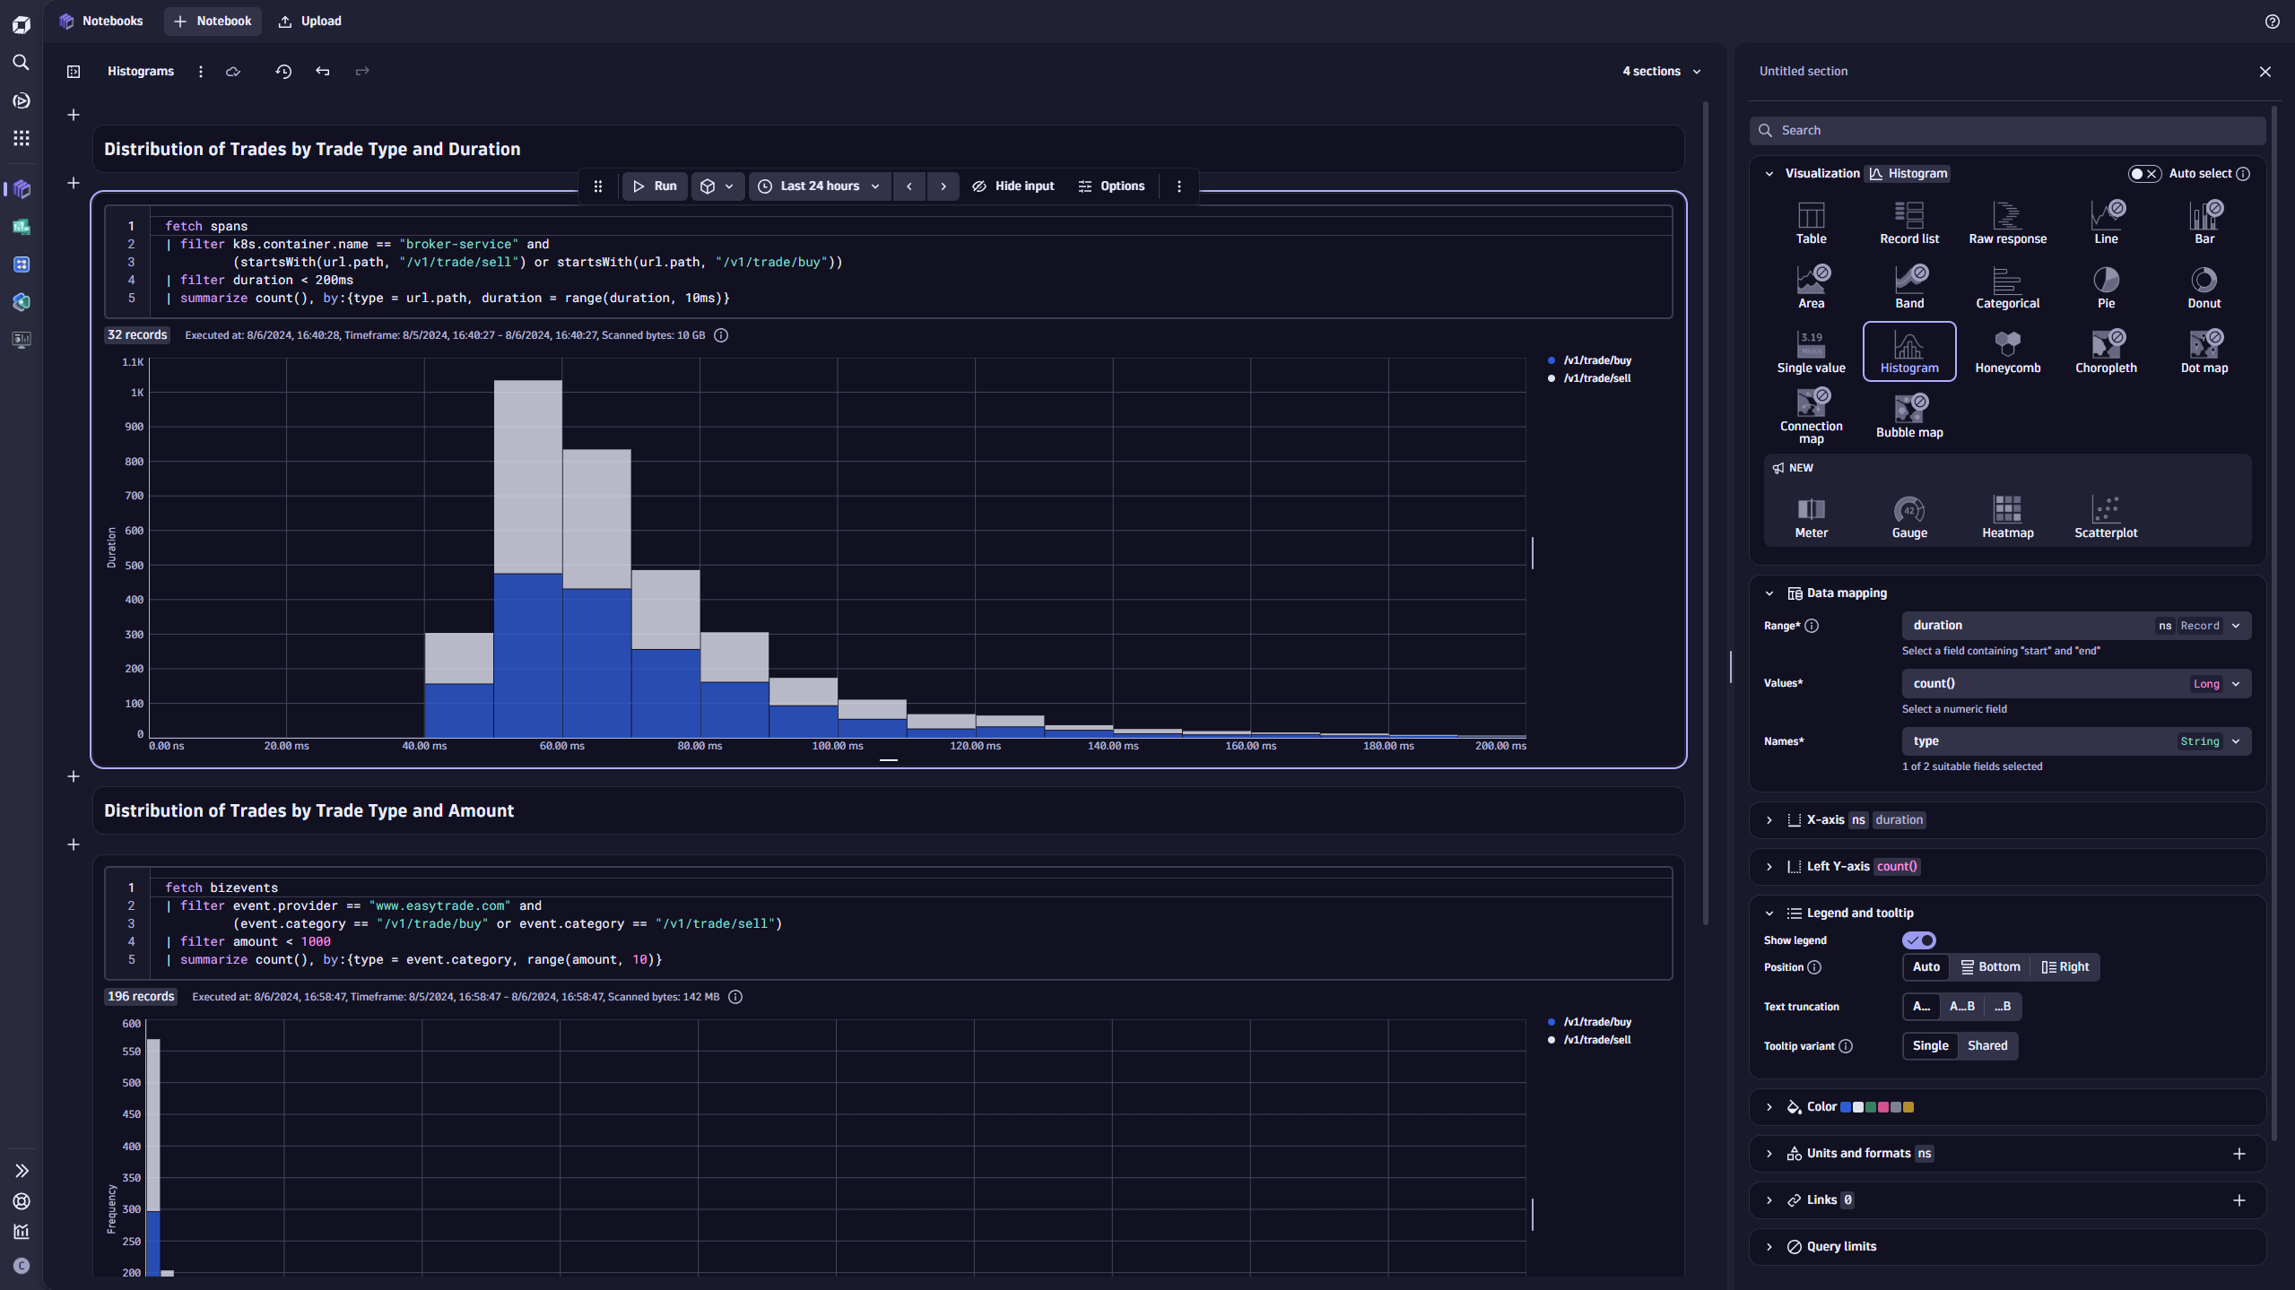Open the Last 24 hours timeframe dropdown

pos(820,186)
